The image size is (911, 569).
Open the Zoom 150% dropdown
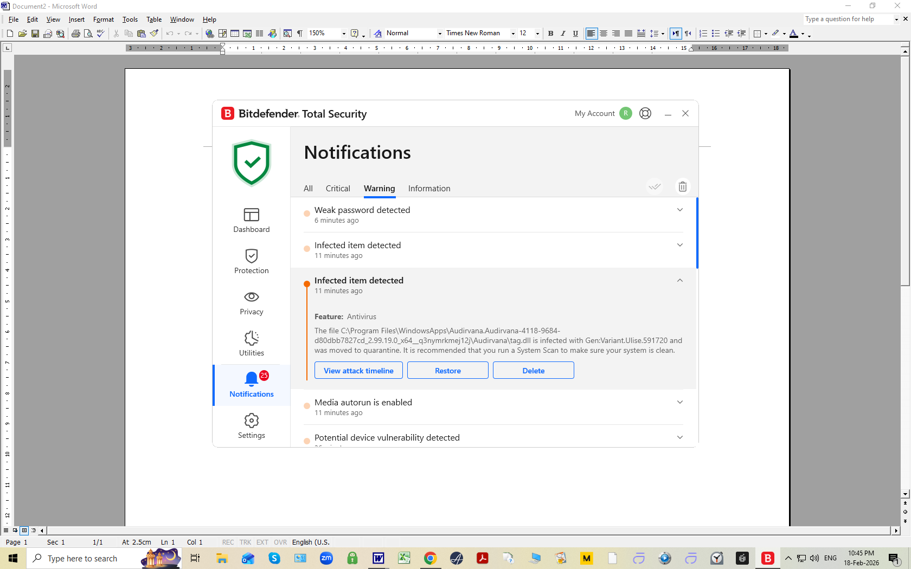pyautogui.click(x=344, y=34)
